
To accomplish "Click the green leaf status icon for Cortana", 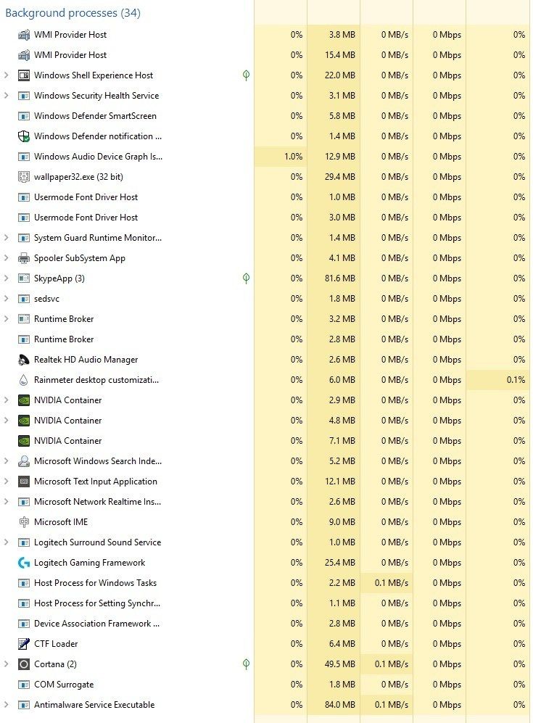I will 246,664.
